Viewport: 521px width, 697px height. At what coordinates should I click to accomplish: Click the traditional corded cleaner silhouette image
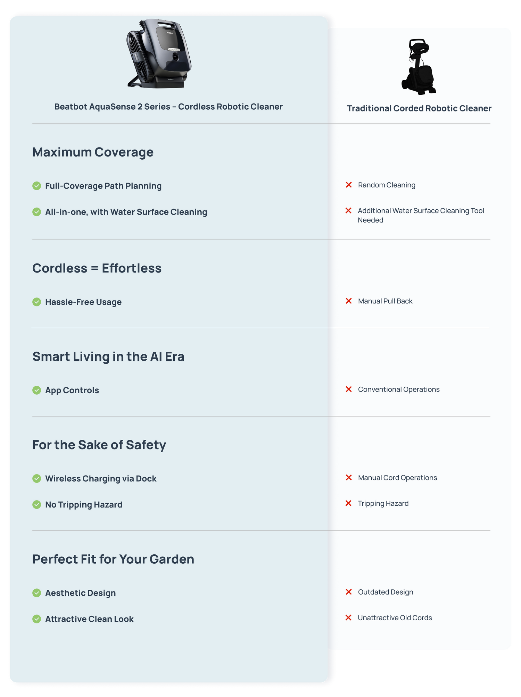(419, 67)
